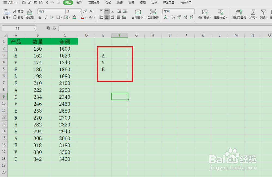The height and width of the screenshot is (177, 272).
Task: Click the Save icon in quick access toolbar
Action: pos(24,3)
